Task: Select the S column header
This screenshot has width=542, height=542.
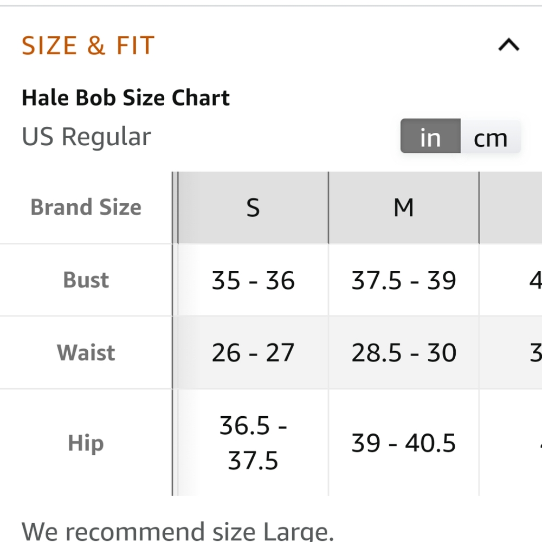Action: point(253,208)
